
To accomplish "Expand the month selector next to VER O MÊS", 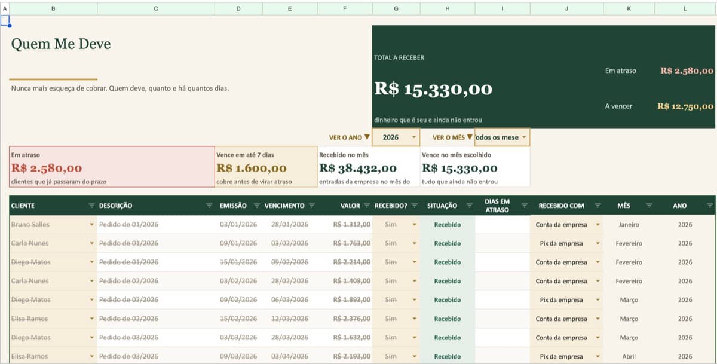I will [524, 137].
